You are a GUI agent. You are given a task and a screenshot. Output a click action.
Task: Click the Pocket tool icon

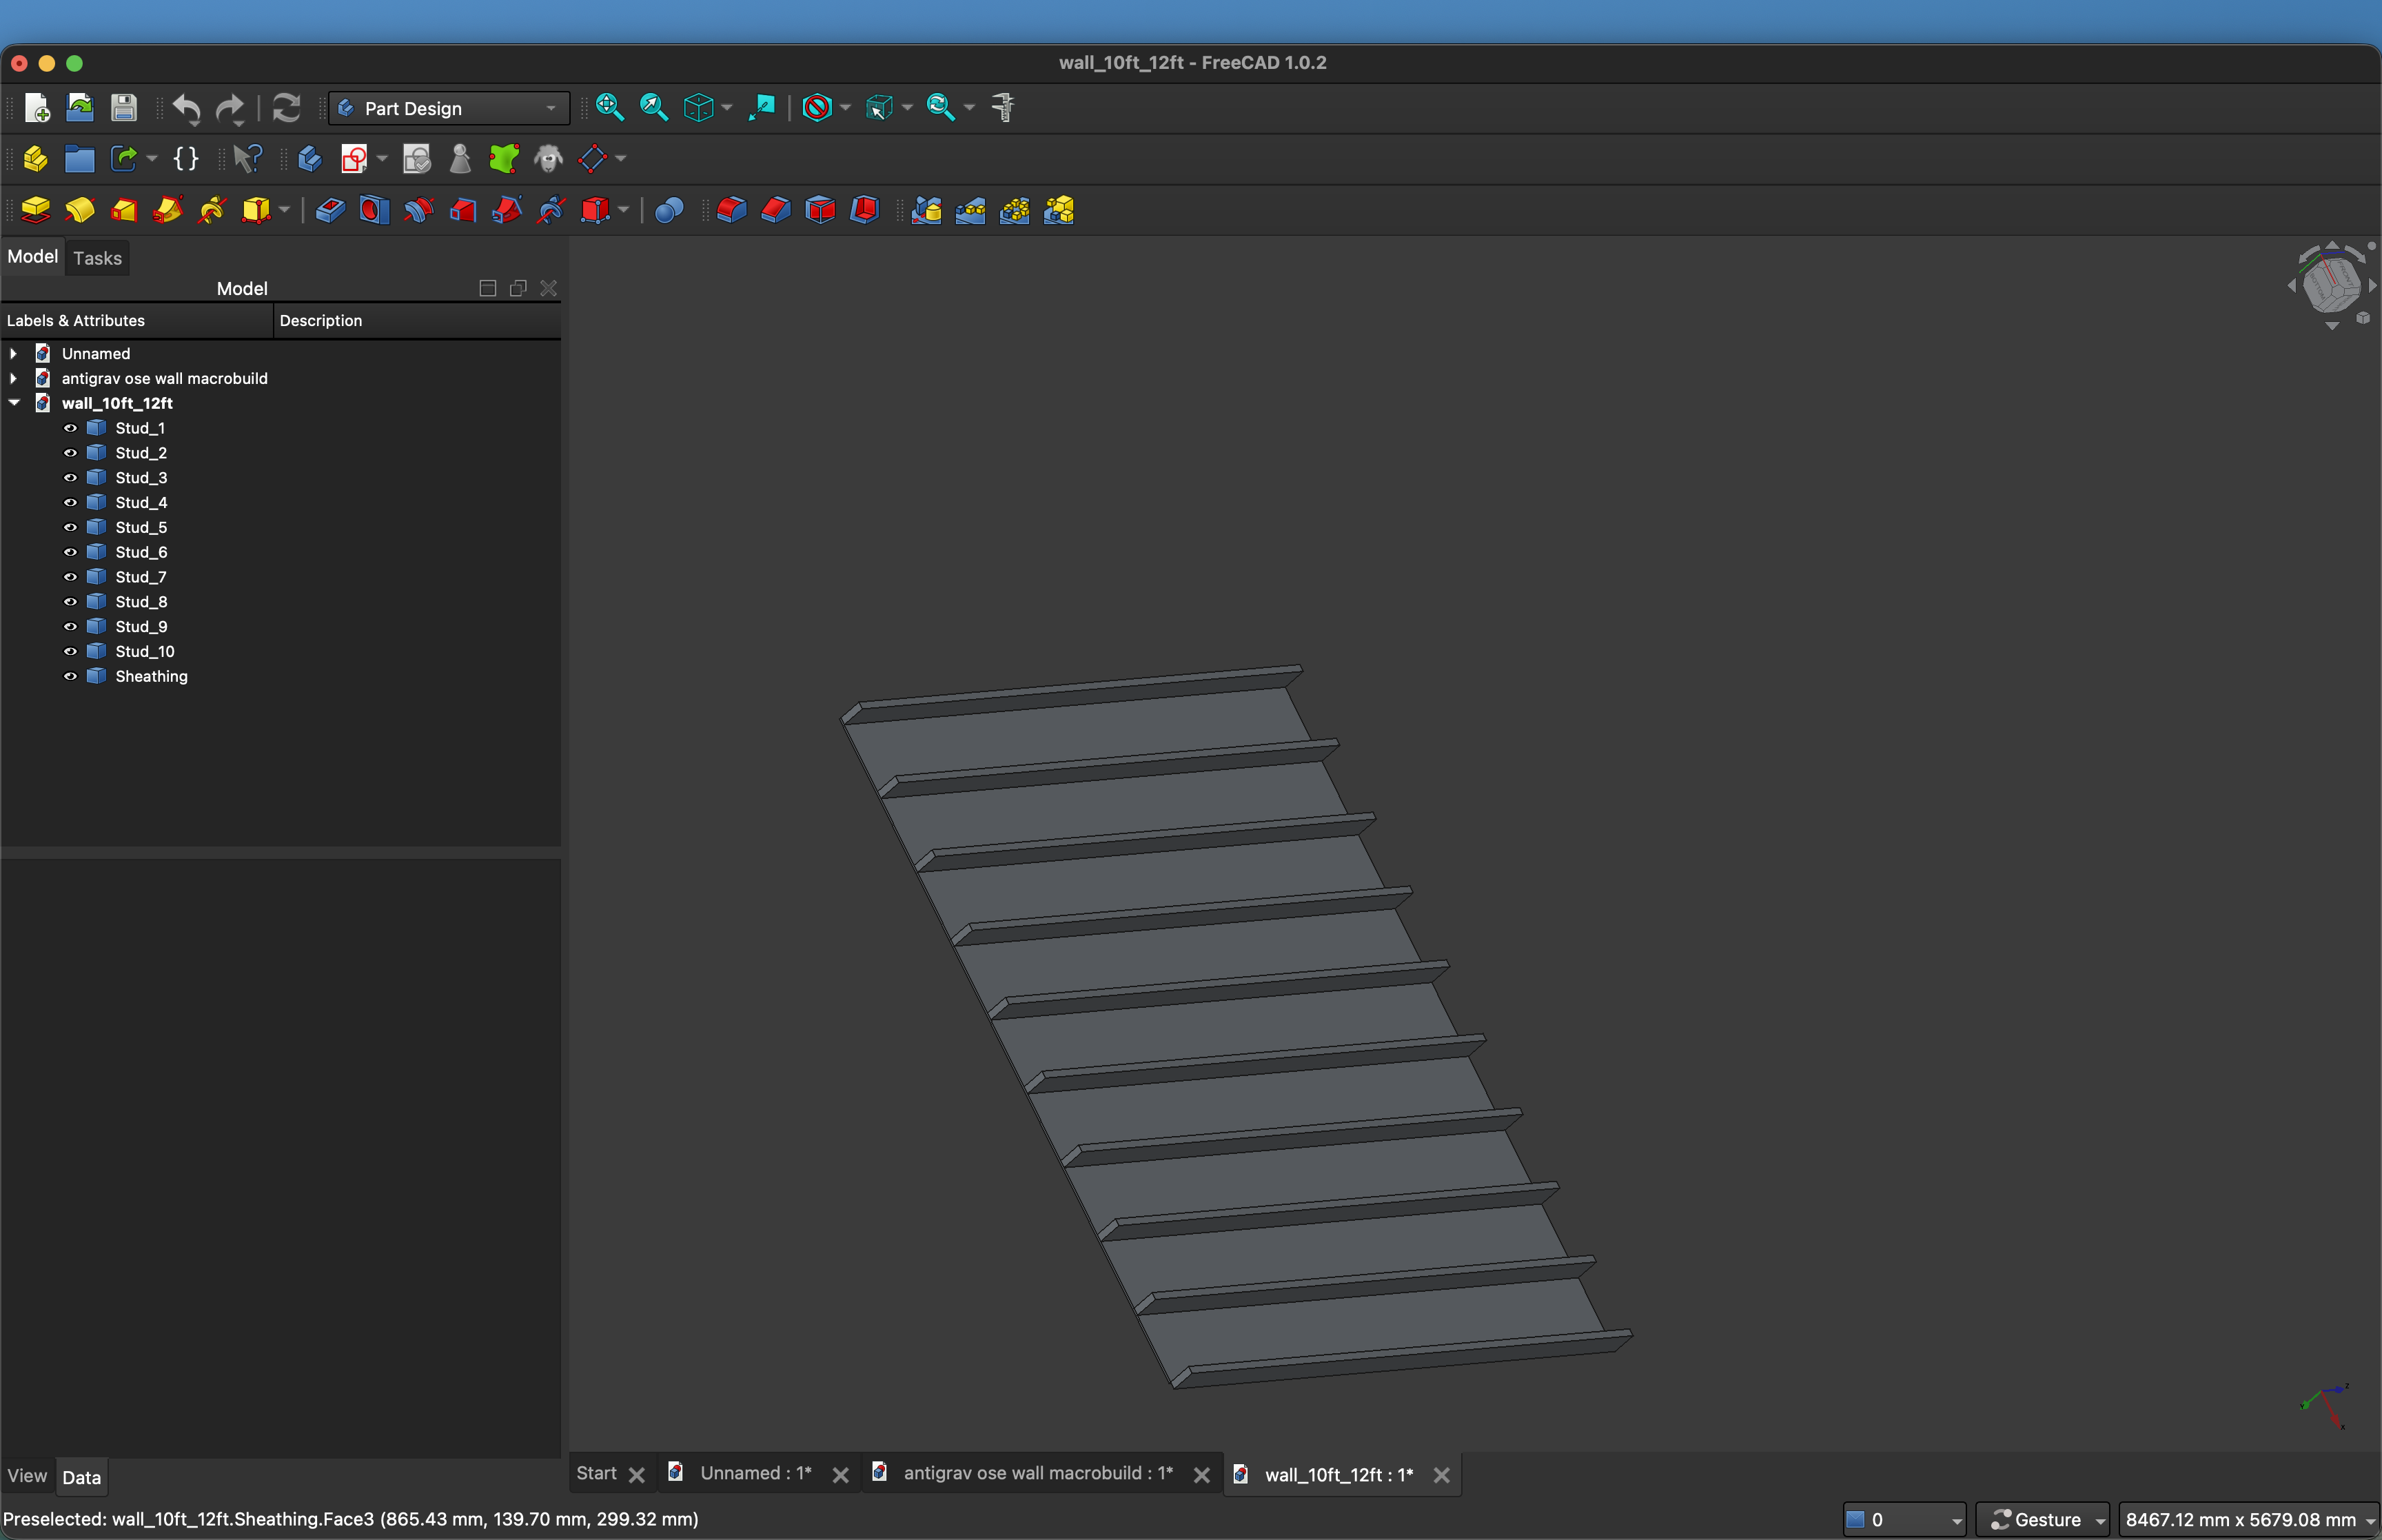(x=330, y=210)
